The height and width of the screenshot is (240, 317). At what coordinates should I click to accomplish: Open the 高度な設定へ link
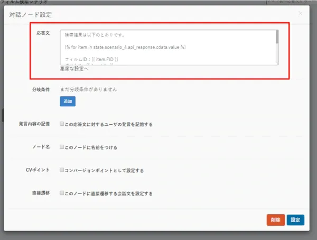(74, 69)
